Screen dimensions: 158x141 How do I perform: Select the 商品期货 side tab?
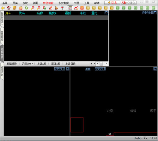tap(2, 36)
